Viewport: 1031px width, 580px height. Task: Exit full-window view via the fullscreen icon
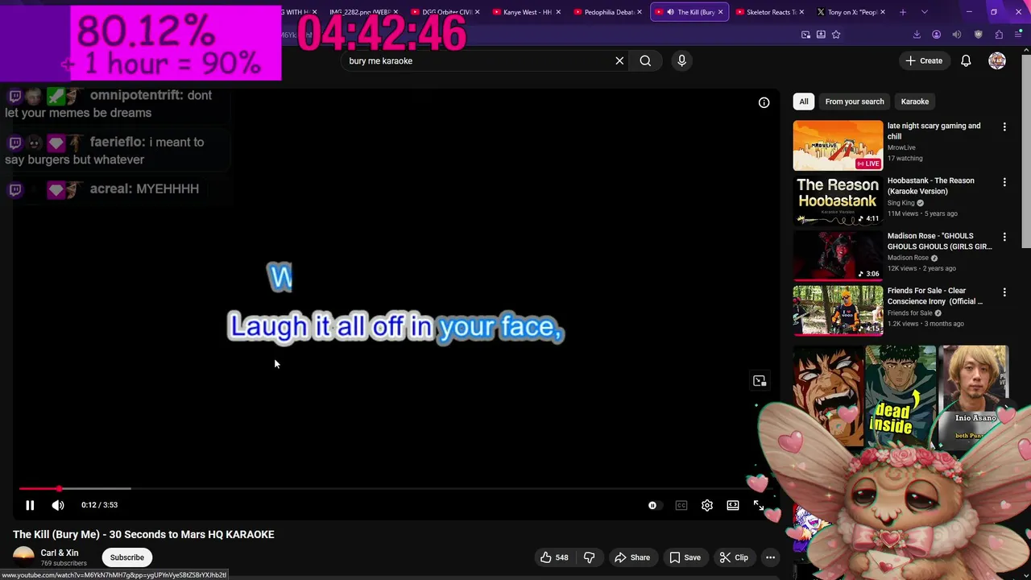759,505
